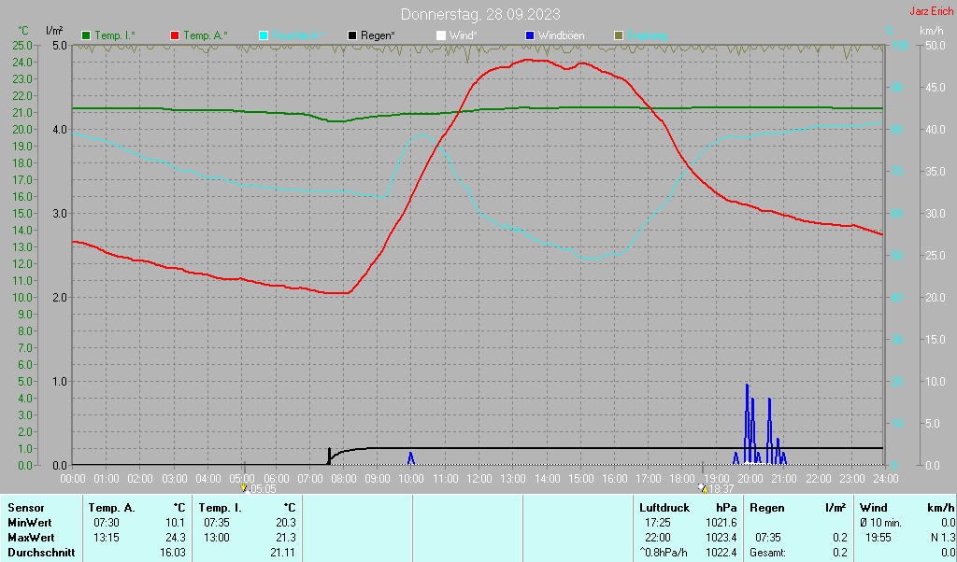
Task: Click the 'Gesamt:' rain total label
Action: pos(768,553)
